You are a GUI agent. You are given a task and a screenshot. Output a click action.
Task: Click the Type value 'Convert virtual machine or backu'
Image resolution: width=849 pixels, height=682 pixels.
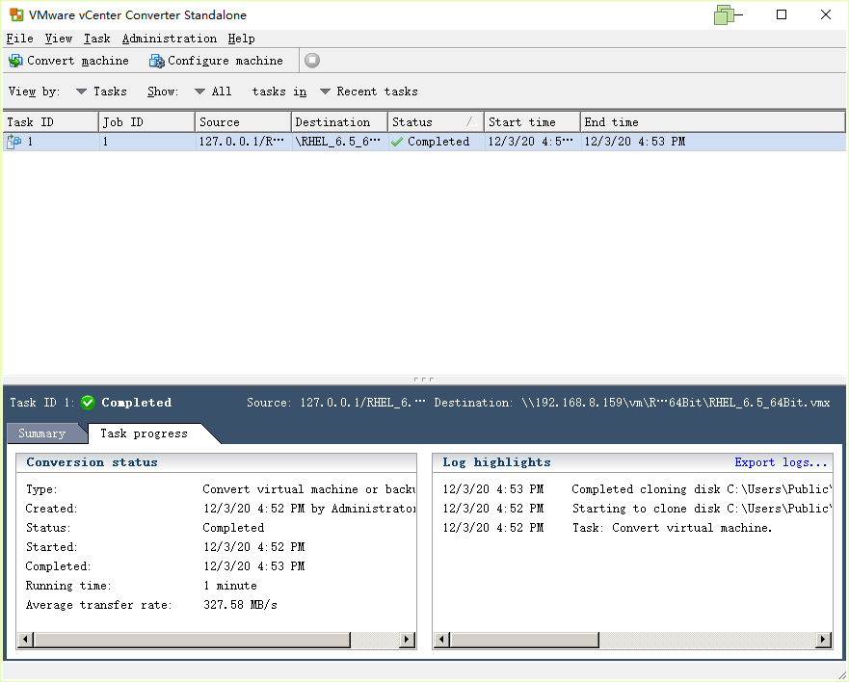tap(309, 489)
